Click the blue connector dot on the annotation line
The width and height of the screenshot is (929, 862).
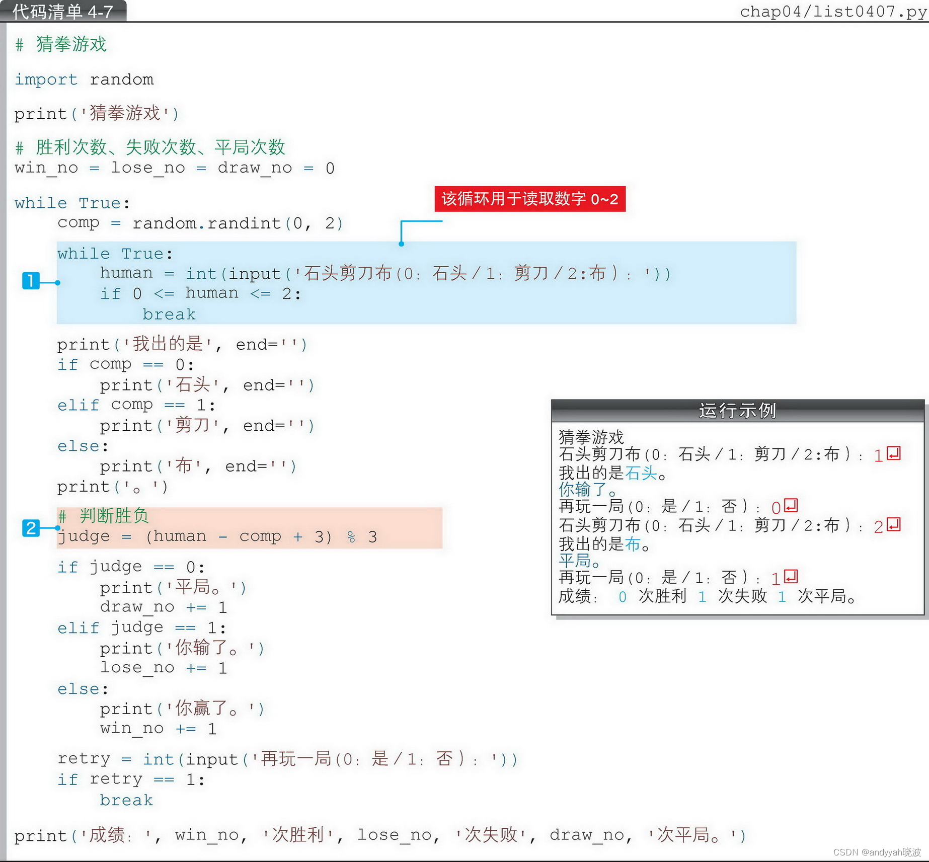point(401,244)
